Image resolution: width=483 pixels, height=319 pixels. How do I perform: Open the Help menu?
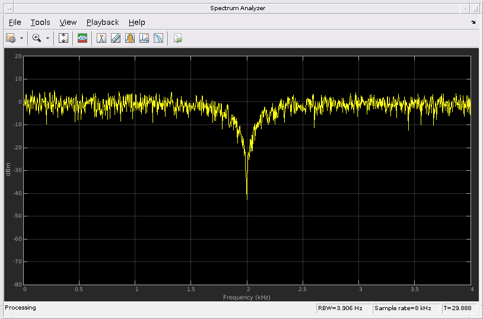coord(136,23)
